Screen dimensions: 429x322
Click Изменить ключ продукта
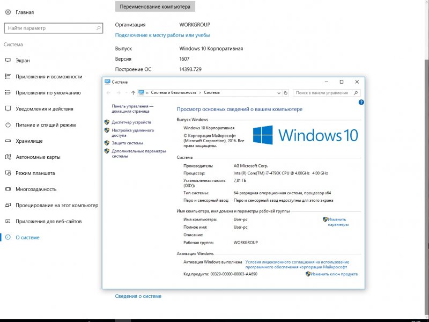334,274
